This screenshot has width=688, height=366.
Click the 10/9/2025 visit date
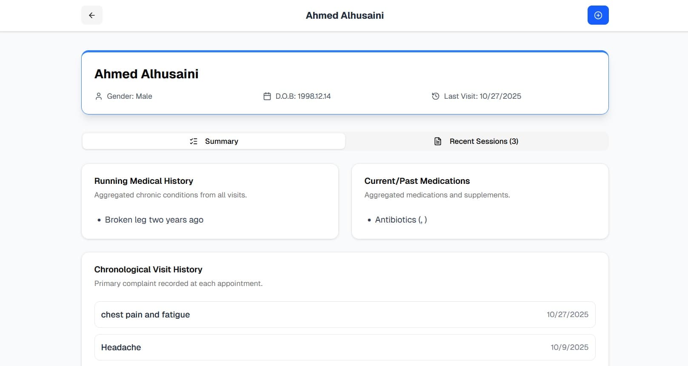[569, 347]
